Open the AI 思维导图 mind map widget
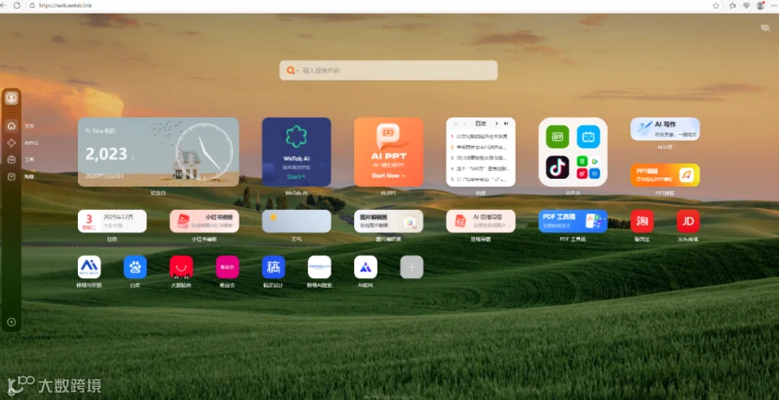Image resolution: width=779 pixels, height=400 pixels. tap(480, 221)
